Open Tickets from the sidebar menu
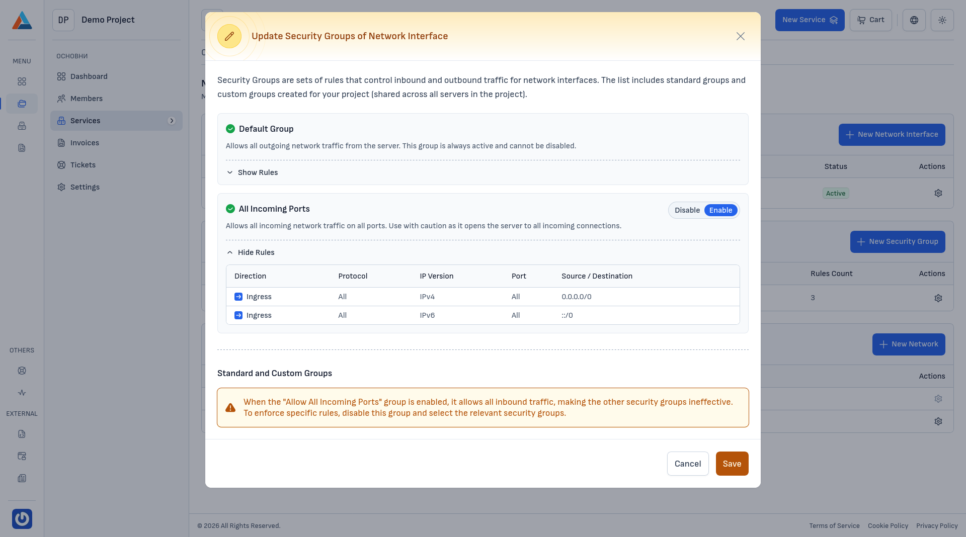Viewport: 966px width, 537px height. [83, 165]
